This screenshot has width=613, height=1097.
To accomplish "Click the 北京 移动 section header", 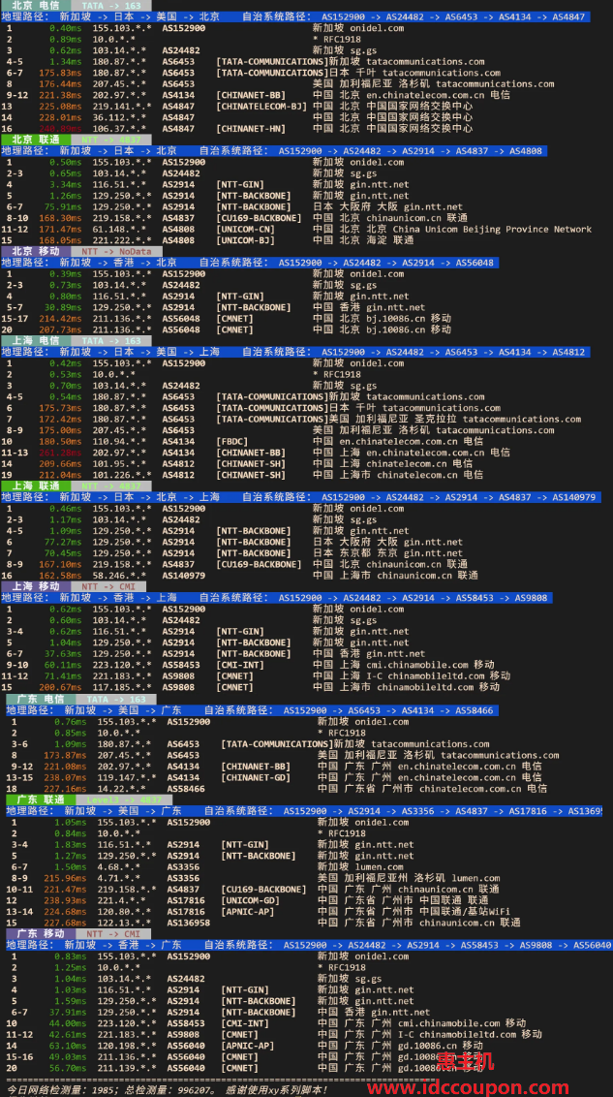I will point(37,251).
